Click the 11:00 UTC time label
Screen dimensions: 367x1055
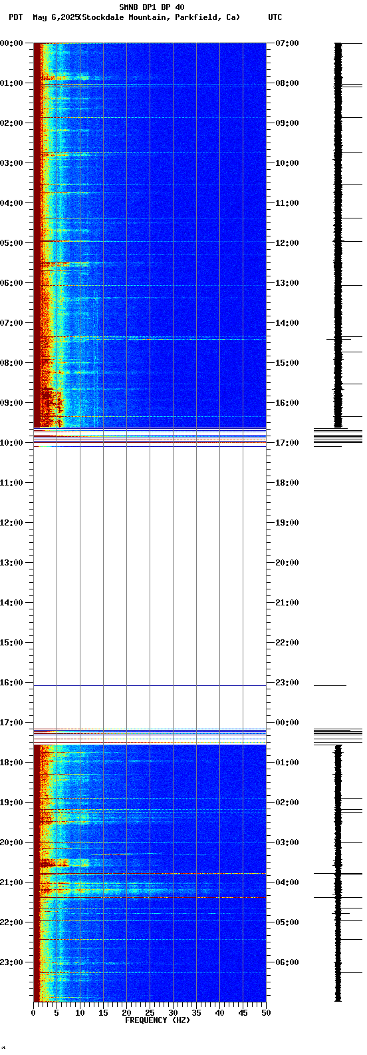[287, 203]
